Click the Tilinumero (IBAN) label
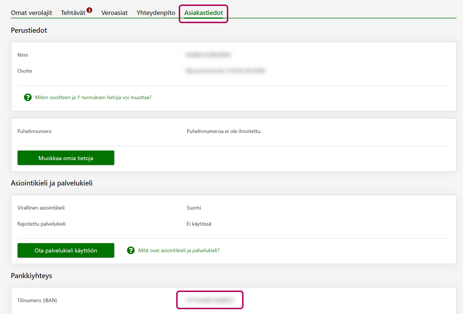 click(x=37, y=300)
